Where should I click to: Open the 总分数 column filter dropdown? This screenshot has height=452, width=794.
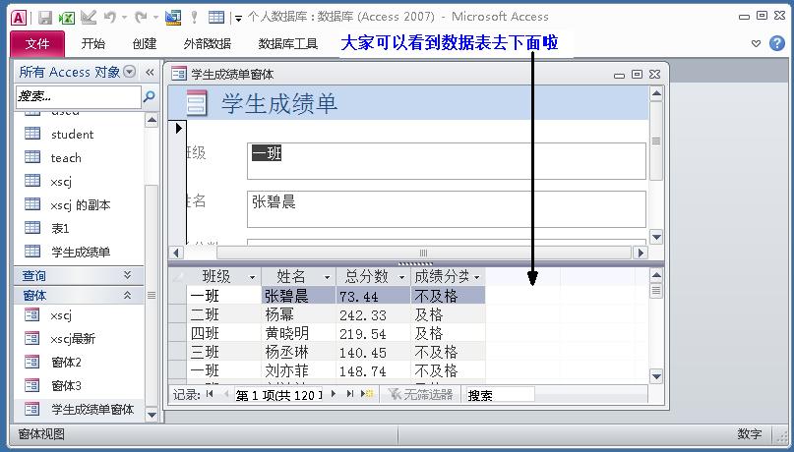tap(402, 277)
